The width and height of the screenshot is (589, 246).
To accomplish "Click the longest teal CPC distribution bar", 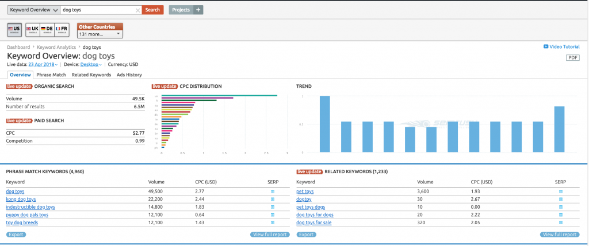I will click(x=219, y=96).
